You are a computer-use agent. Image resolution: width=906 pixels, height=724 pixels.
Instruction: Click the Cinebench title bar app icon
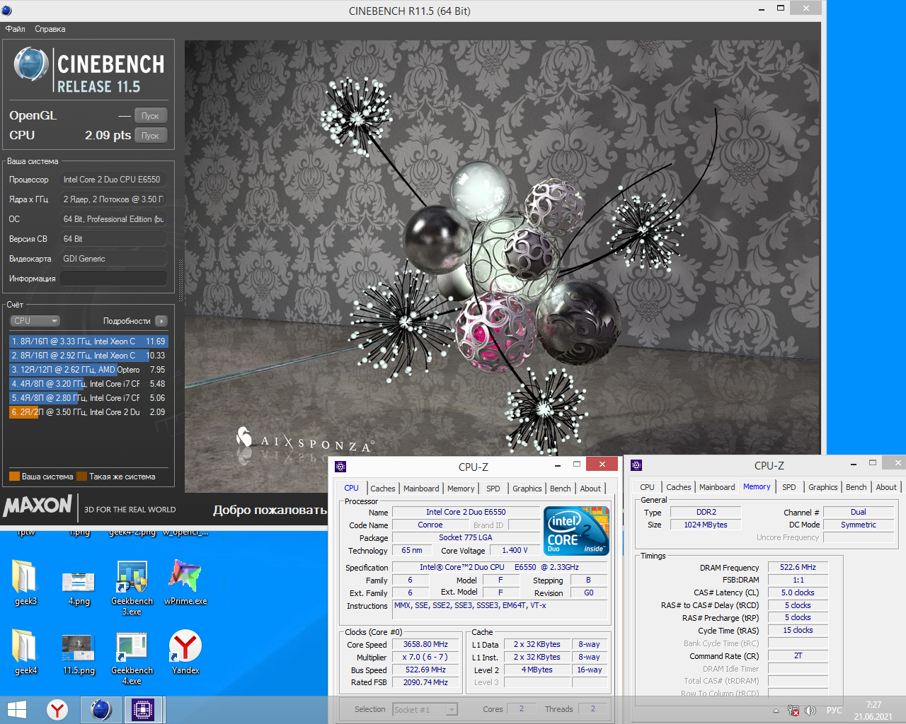(x=7, y=11)
